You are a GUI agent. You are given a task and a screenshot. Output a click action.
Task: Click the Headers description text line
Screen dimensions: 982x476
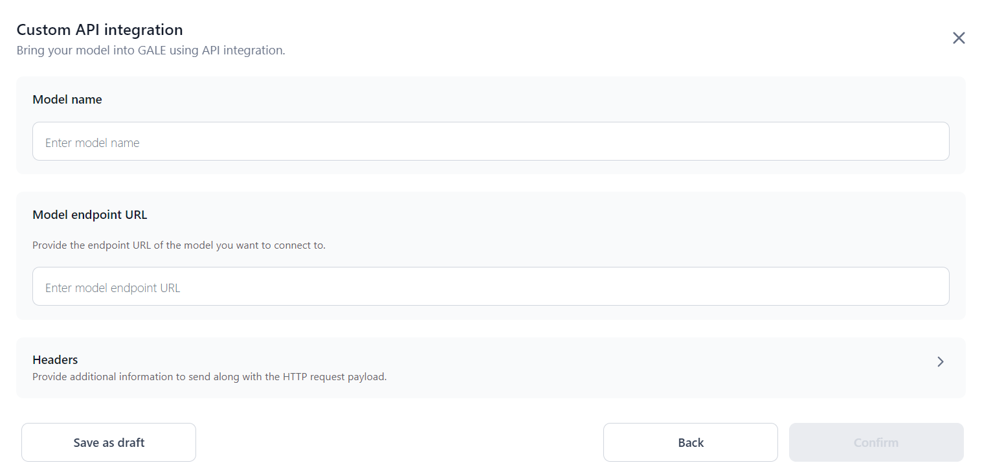[209, 376]
